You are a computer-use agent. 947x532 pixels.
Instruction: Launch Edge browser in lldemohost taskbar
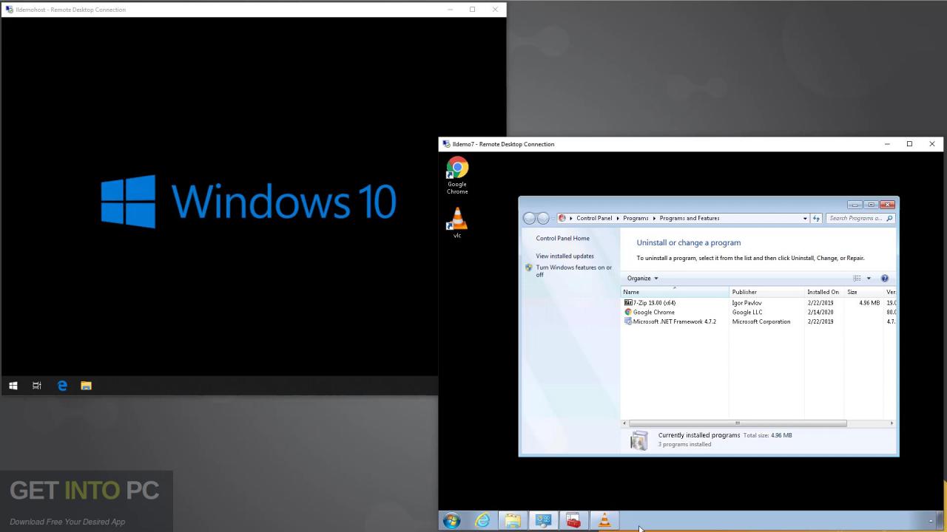62,386
